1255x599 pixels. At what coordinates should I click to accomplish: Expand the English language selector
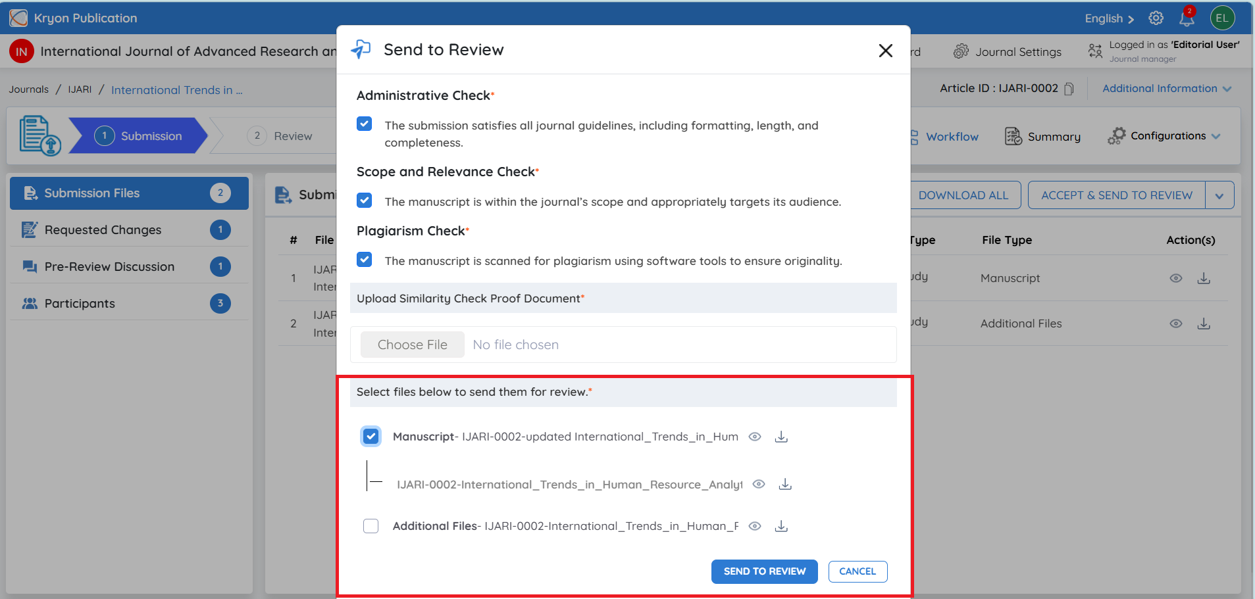coord(1110,18)
